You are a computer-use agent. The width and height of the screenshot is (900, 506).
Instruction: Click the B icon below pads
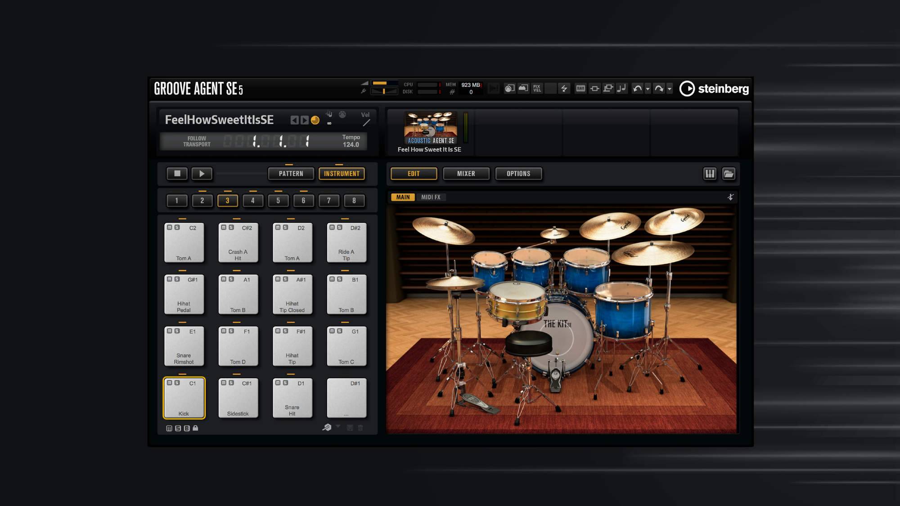tap(187, 428)
